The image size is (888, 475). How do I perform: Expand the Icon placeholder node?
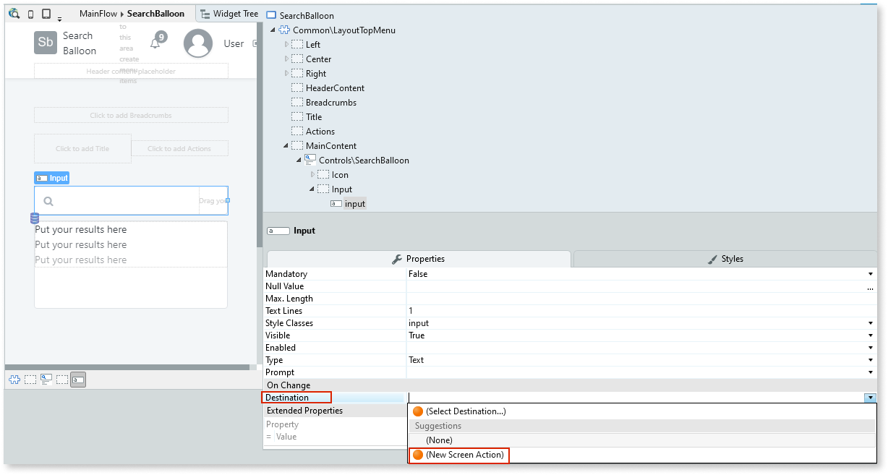[312, 175]
